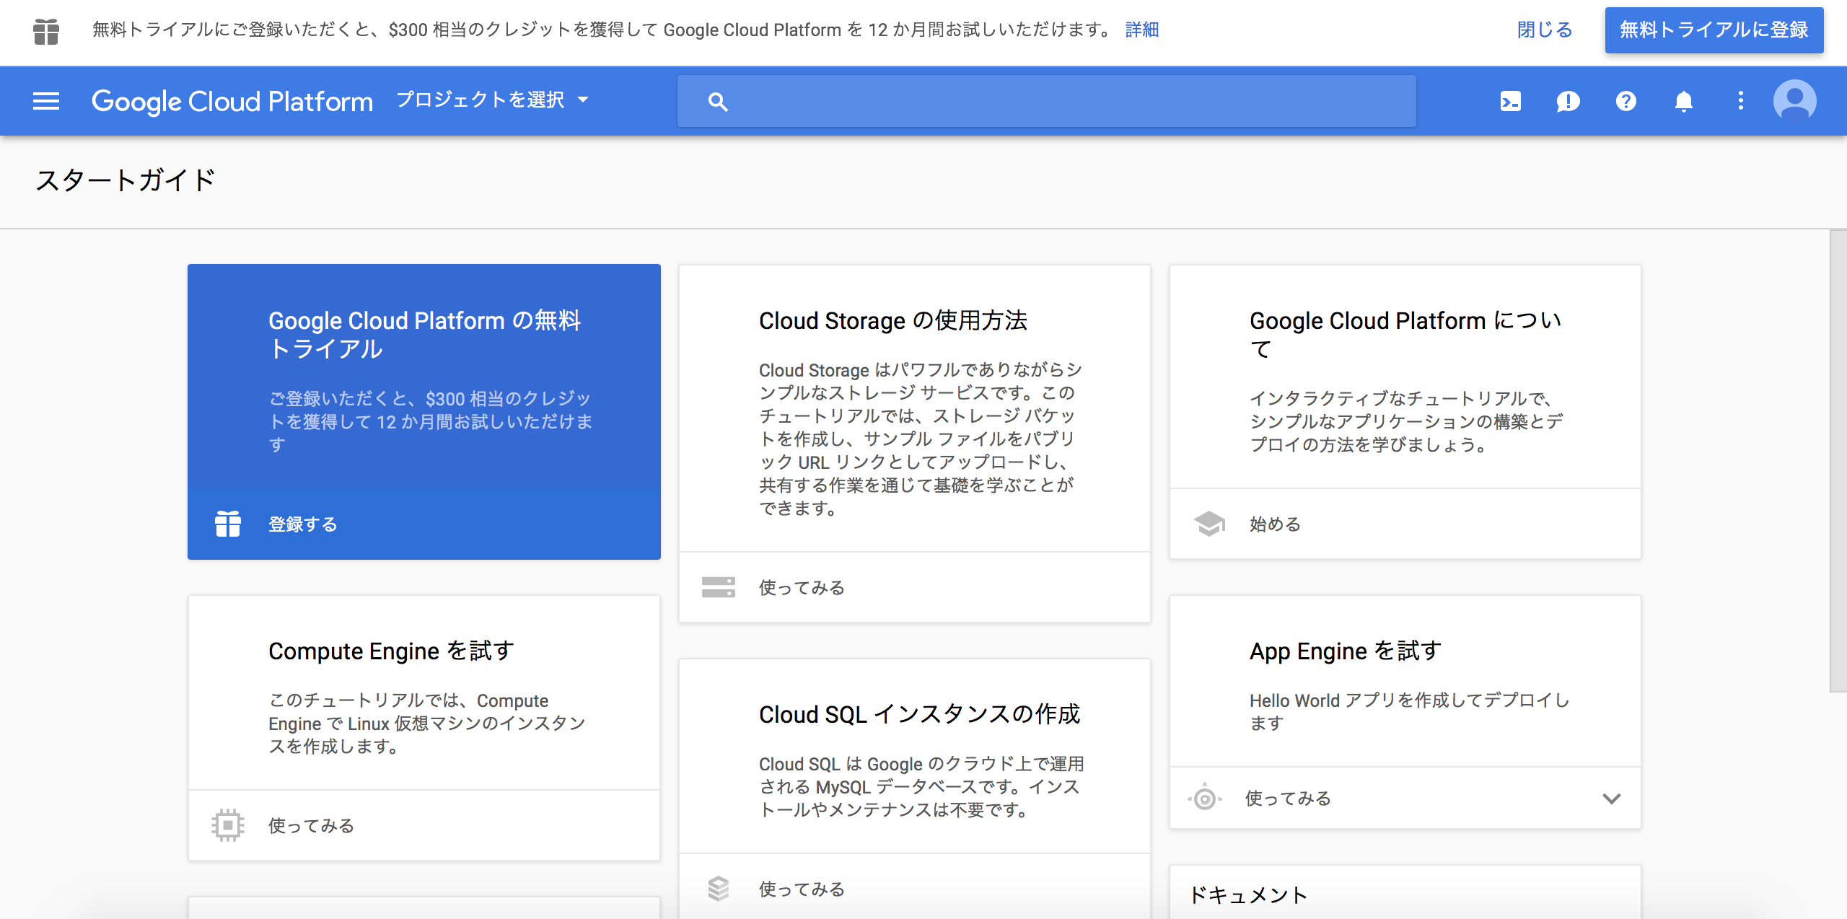1847x919 pixels.
Task: Click the Cloud SQL インスタンスの作成 title
Action: tap(919, 715)
